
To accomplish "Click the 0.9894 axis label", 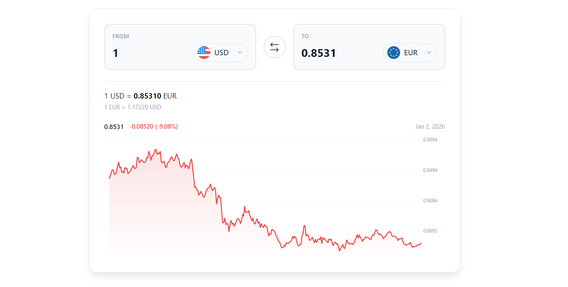I will 430,140.
